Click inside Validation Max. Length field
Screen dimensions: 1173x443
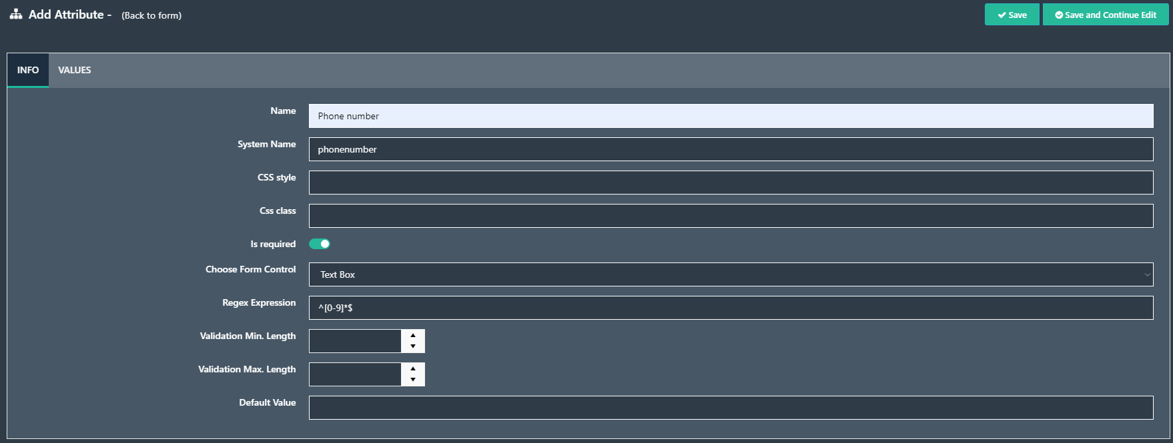tap(355, 374)
